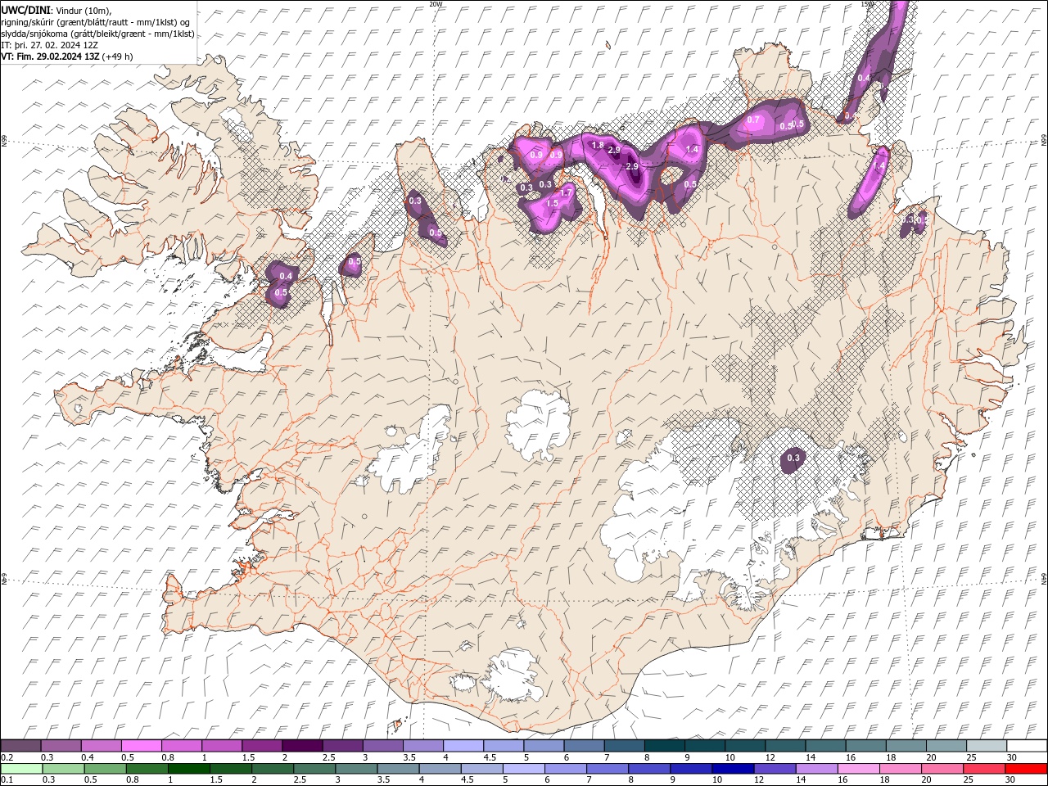This screenshot has width=1048, height=786.
Task: Click the top-row grey swatch labeled 25
Action: (x=987, y=746)
